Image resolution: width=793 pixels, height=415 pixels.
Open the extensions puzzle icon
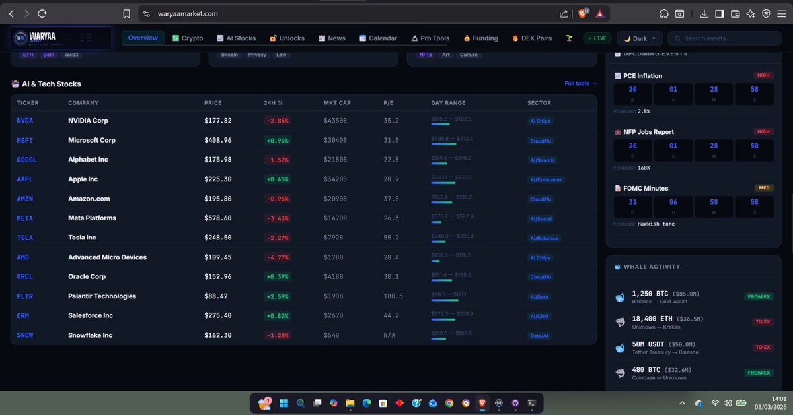coord(663,13)
